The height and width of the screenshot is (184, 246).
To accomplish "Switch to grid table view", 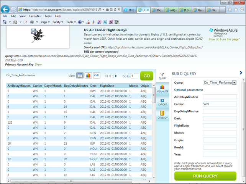I will click(80, 76).
